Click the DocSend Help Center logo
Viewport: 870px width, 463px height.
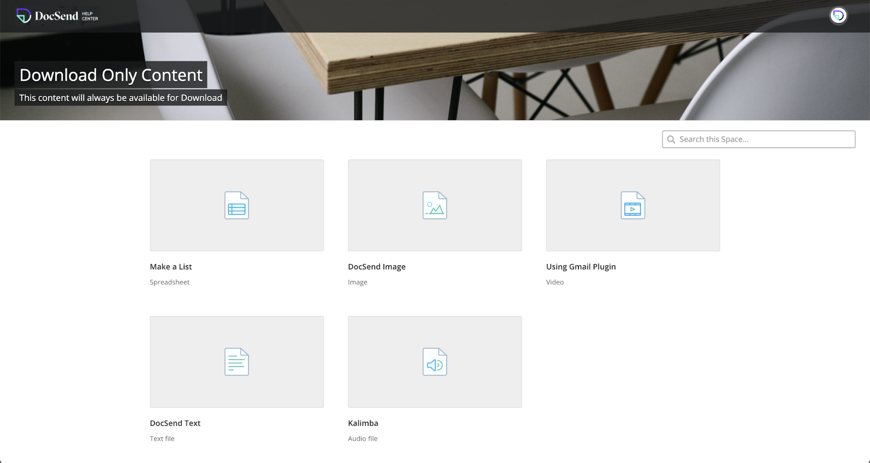tap(57, 16)
